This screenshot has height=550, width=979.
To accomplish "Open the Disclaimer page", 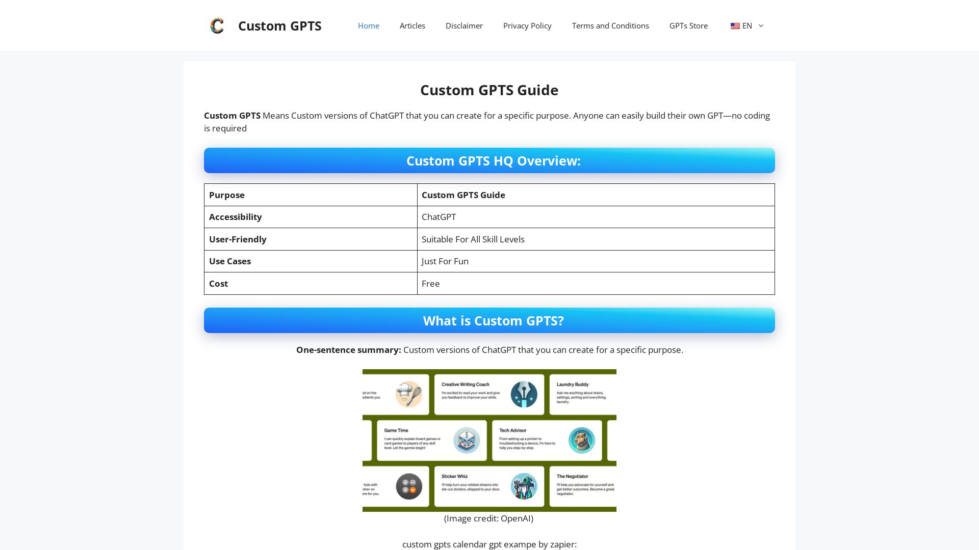I will pos(464,25).
